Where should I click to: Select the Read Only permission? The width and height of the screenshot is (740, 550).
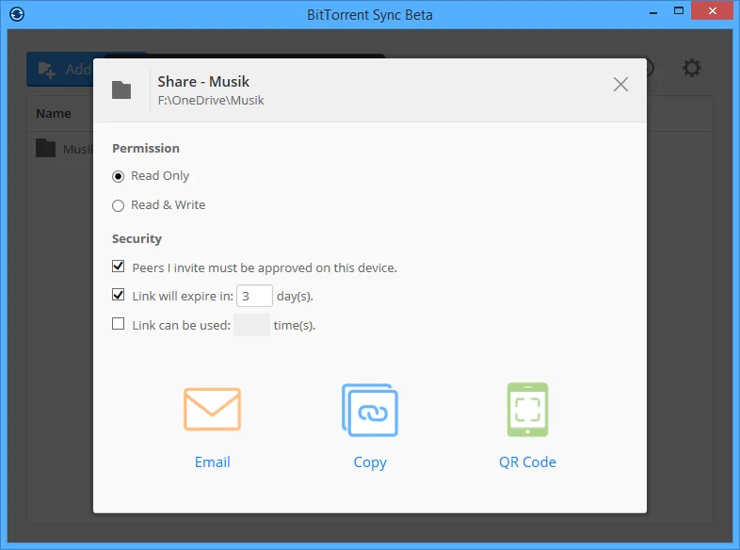coord(118,176)
